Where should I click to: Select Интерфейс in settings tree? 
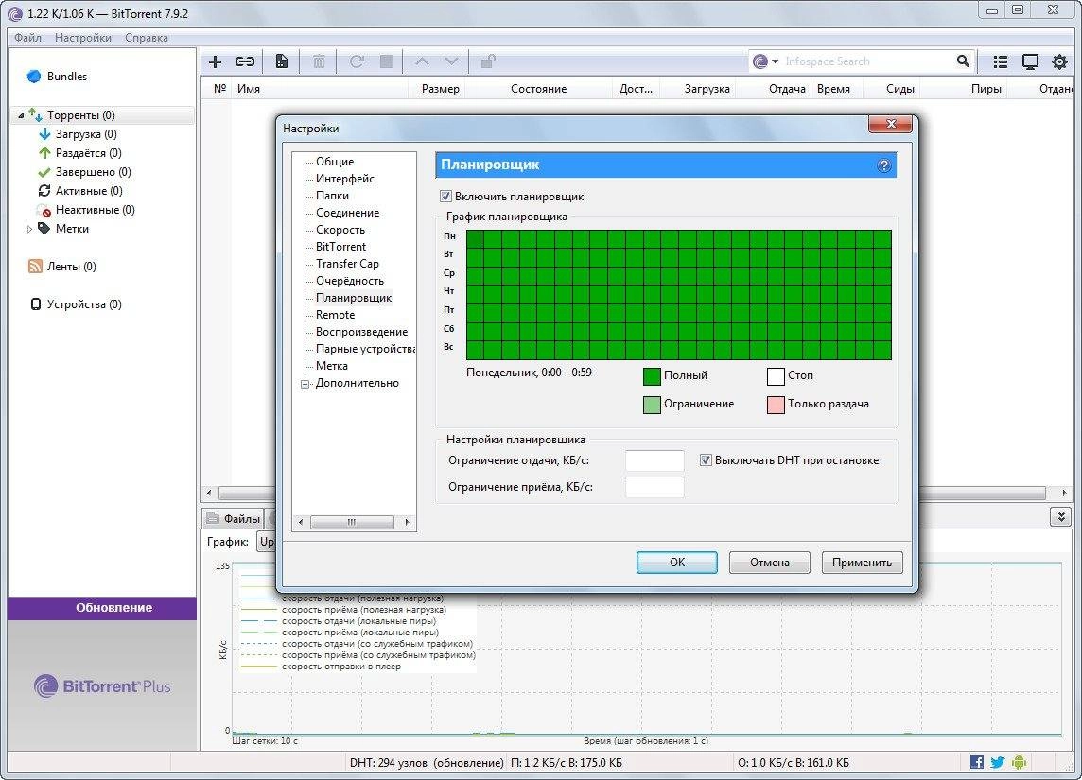point(345,179)
